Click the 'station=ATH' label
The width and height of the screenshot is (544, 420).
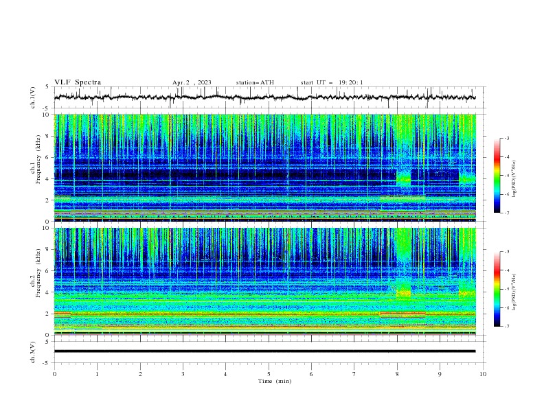coord(255,82)
